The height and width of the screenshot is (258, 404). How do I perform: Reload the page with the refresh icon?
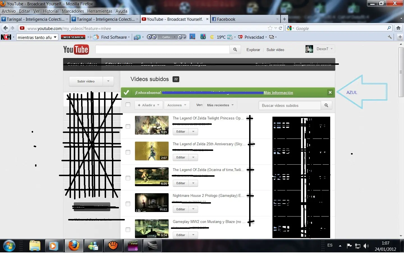pyautogui.click(x=280, y=28)
